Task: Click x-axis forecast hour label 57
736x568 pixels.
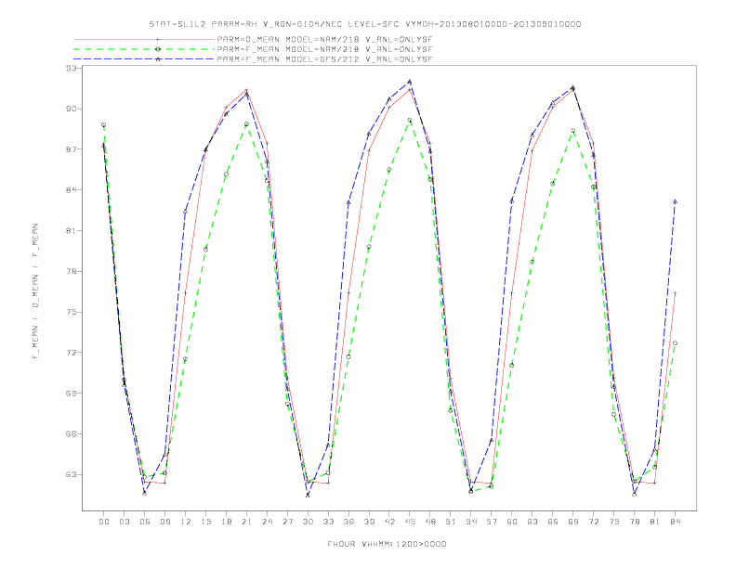Action: (492, 522)
